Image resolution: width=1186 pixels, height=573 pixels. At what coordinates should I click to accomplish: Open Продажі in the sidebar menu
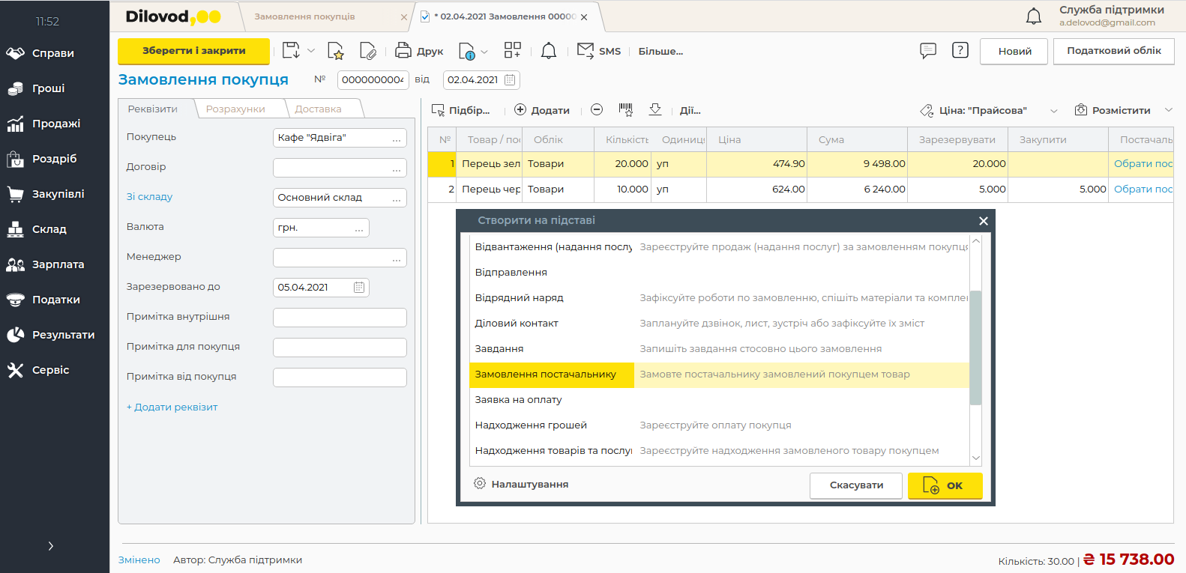coord(55,124)
